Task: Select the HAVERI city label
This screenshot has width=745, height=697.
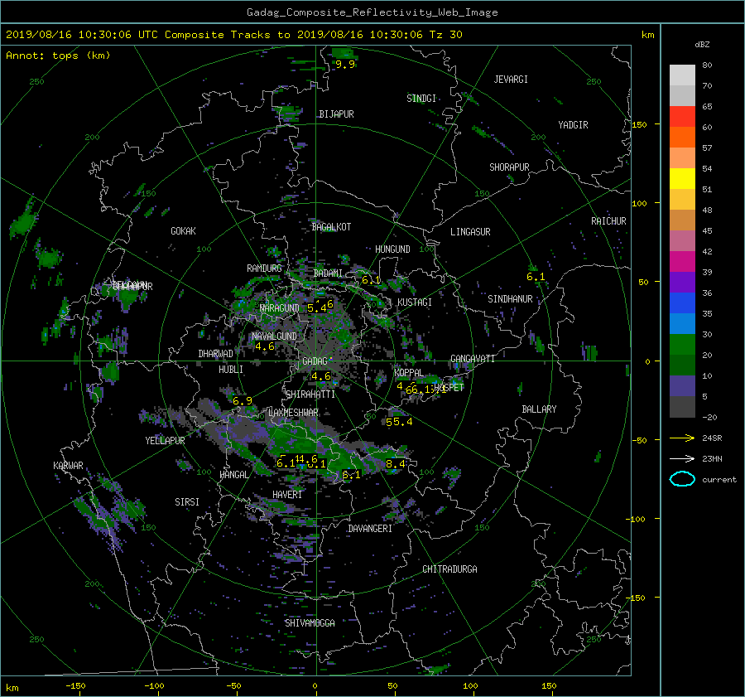Action: click(287, 496)
